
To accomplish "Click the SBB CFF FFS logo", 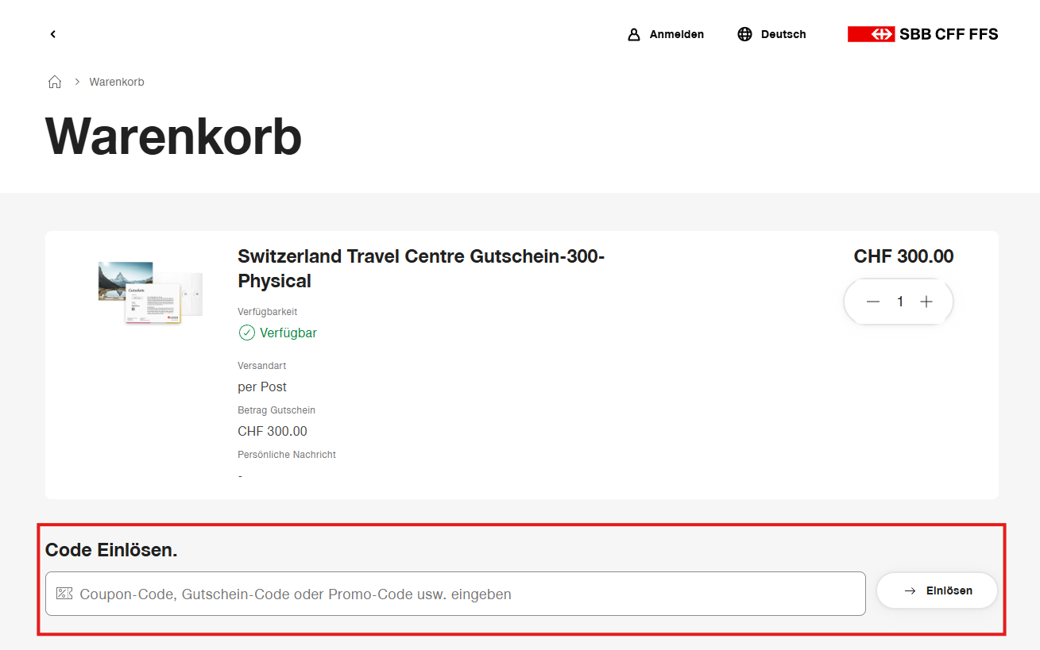I will (x=922, y=34).
